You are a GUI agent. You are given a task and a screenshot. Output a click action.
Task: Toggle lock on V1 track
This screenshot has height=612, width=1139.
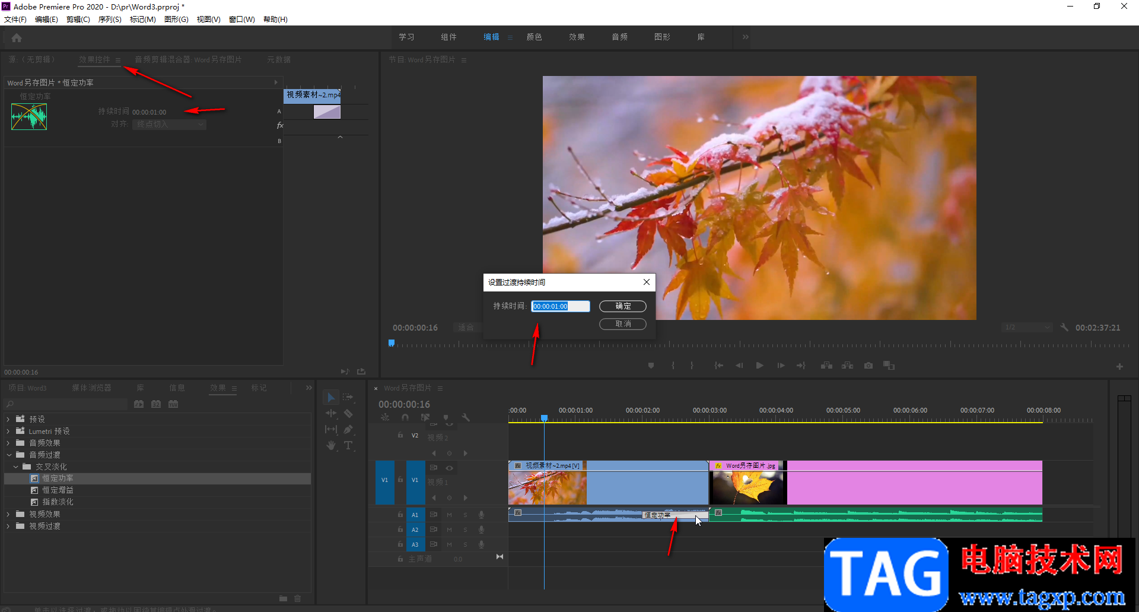(x=400, y=480)
